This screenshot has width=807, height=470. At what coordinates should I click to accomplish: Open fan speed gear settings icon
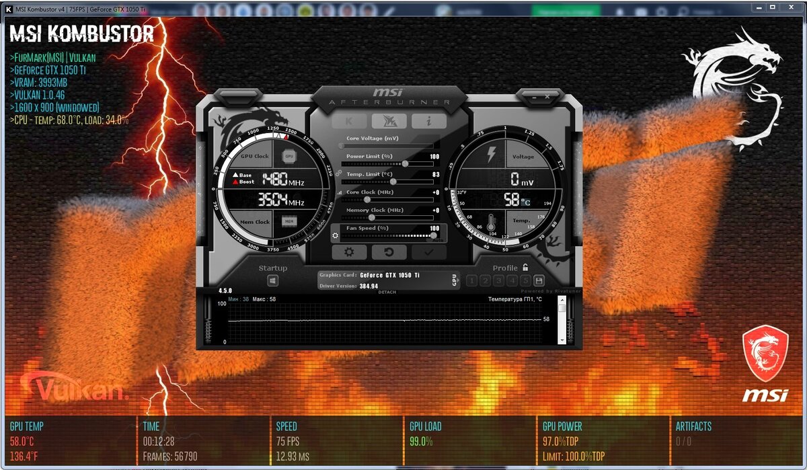(335, 235)
